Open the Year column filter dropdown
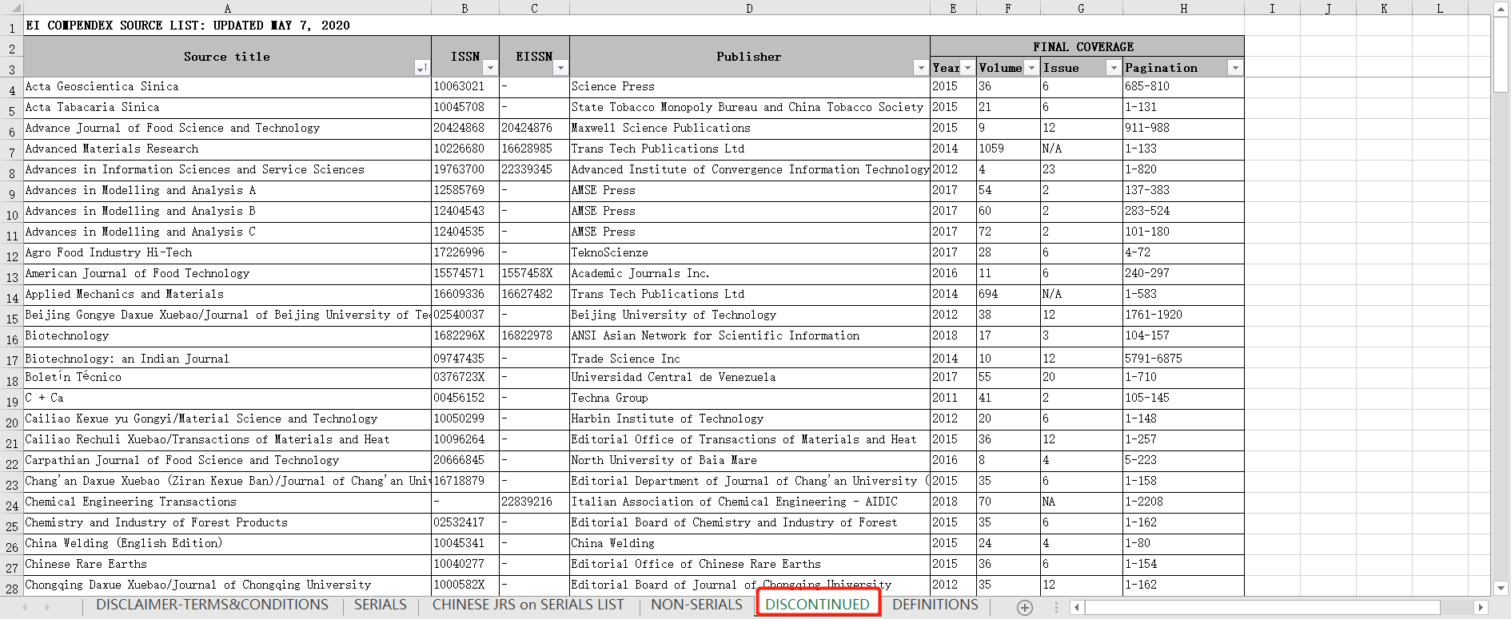 coord(967,68)
